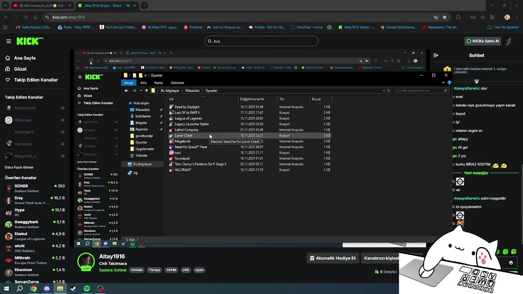
Task: Click Explorer up-folder arrow
Action: click(x=146, y=91)
